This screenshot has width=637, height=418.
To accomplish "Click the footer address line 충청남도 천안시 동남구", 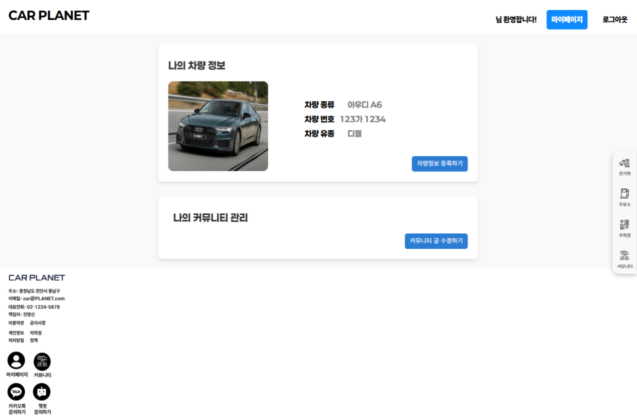I will click(x=34, y=291).
